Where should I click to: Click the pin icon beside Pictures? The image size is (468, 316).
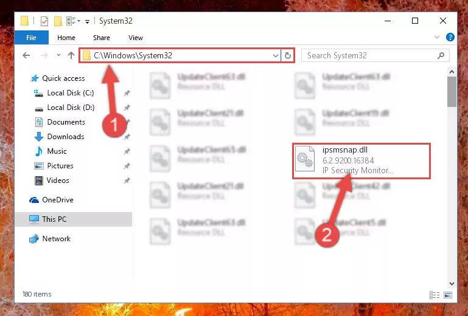point(127,166)
